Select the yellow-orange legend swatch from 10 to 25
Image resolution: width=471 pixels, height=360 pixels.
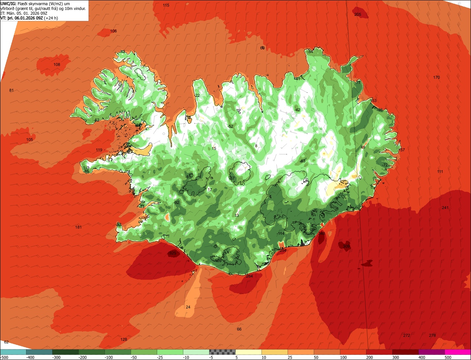pos(274,352)
